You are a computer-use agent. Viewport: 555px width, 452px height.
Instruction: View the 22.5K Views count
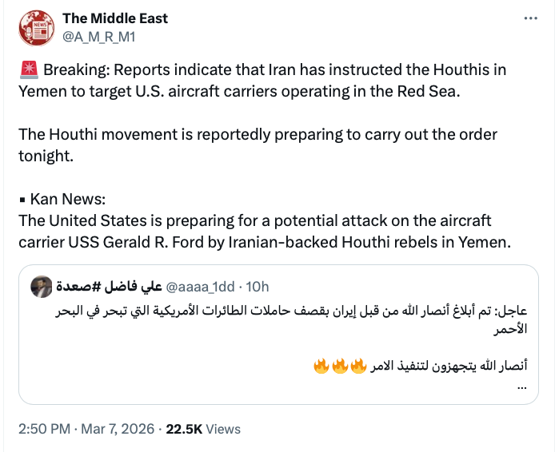[203, 429]
